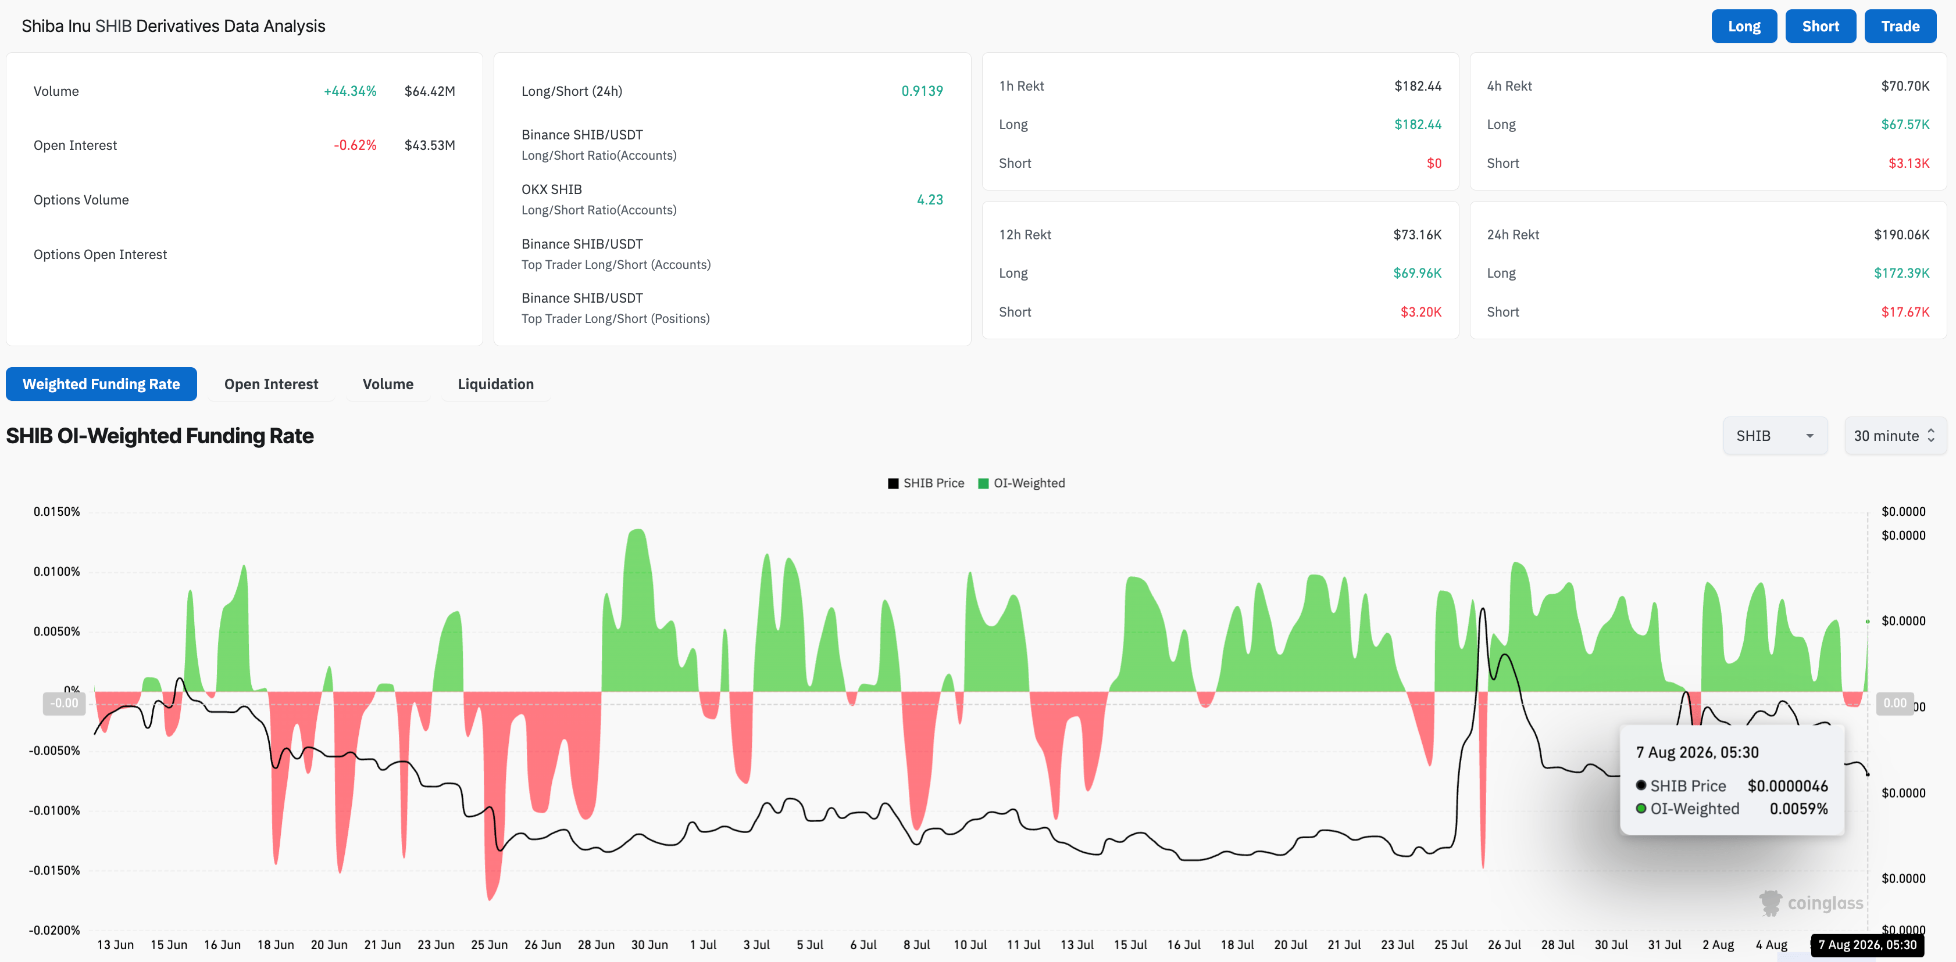Click the -0.0150% y-axis label

click(54, 870)
